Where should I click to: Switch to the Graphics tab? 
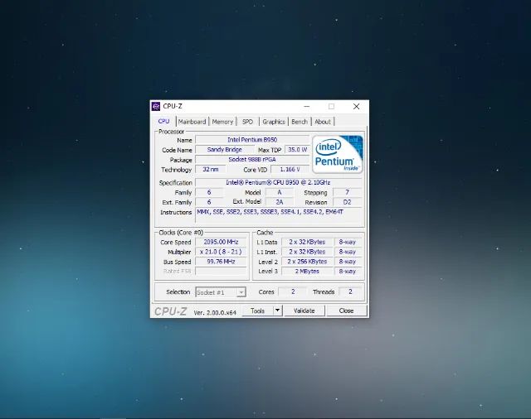pyautogui.click(x=274, y=122)
